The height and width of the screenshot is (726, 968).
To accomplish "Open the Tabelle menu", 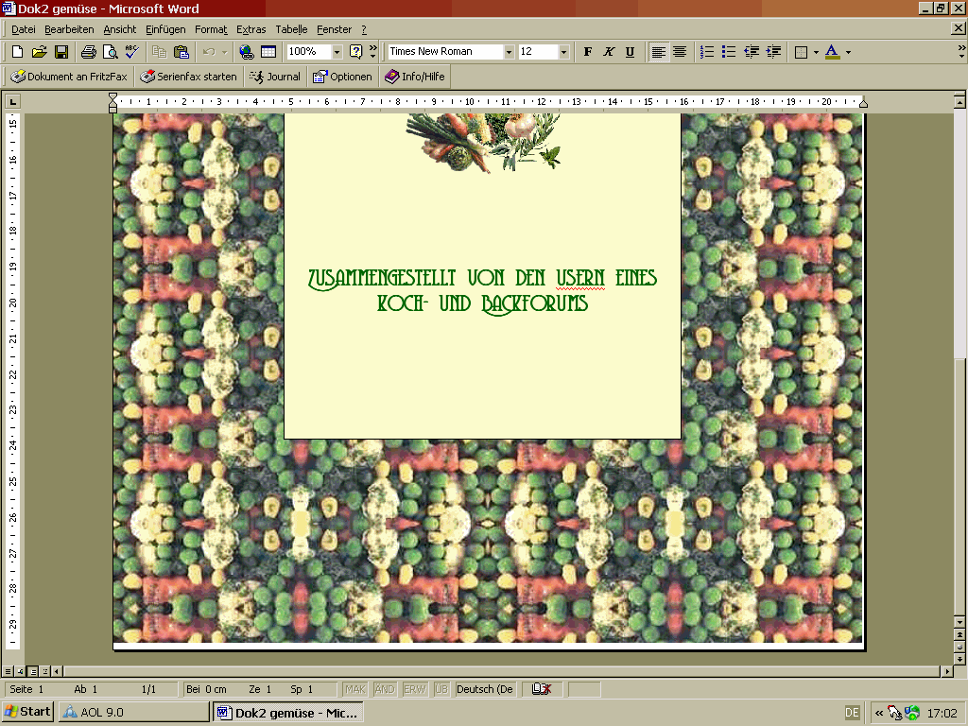I will [291, 29].
